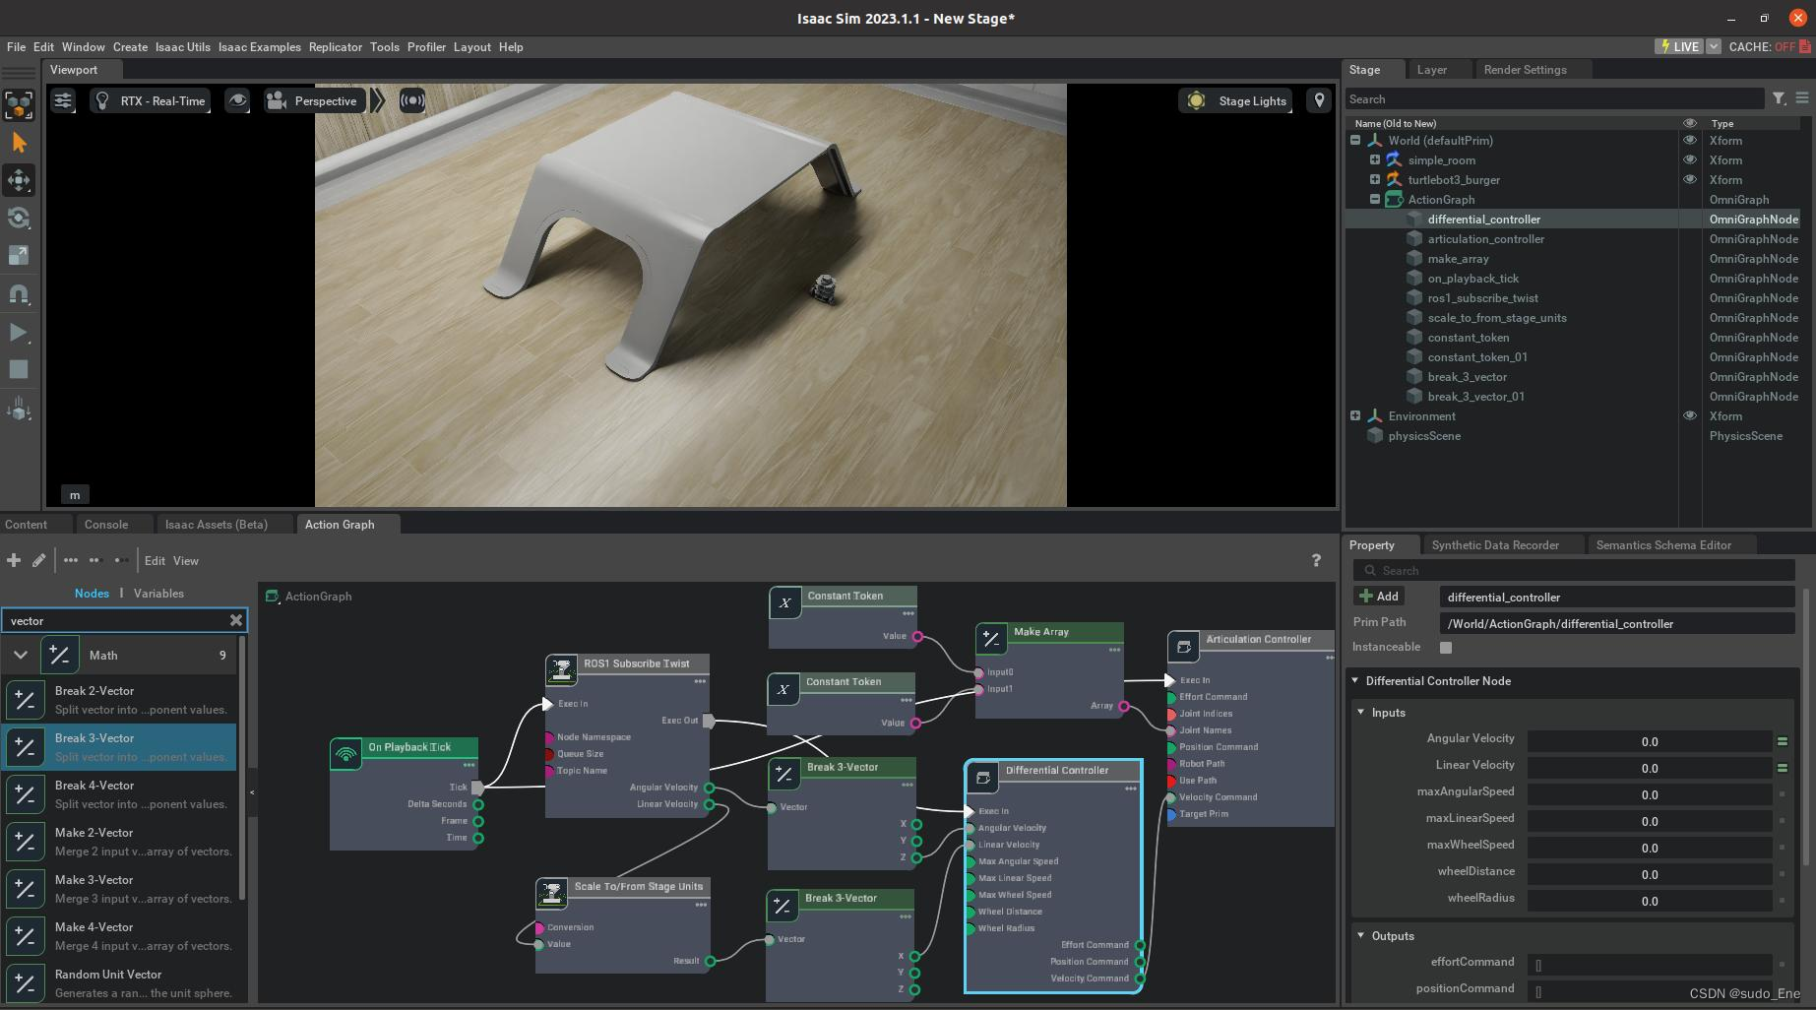
Task: Open Synthetic Data Recorder tab
Action: click(x=1495, y=545)
